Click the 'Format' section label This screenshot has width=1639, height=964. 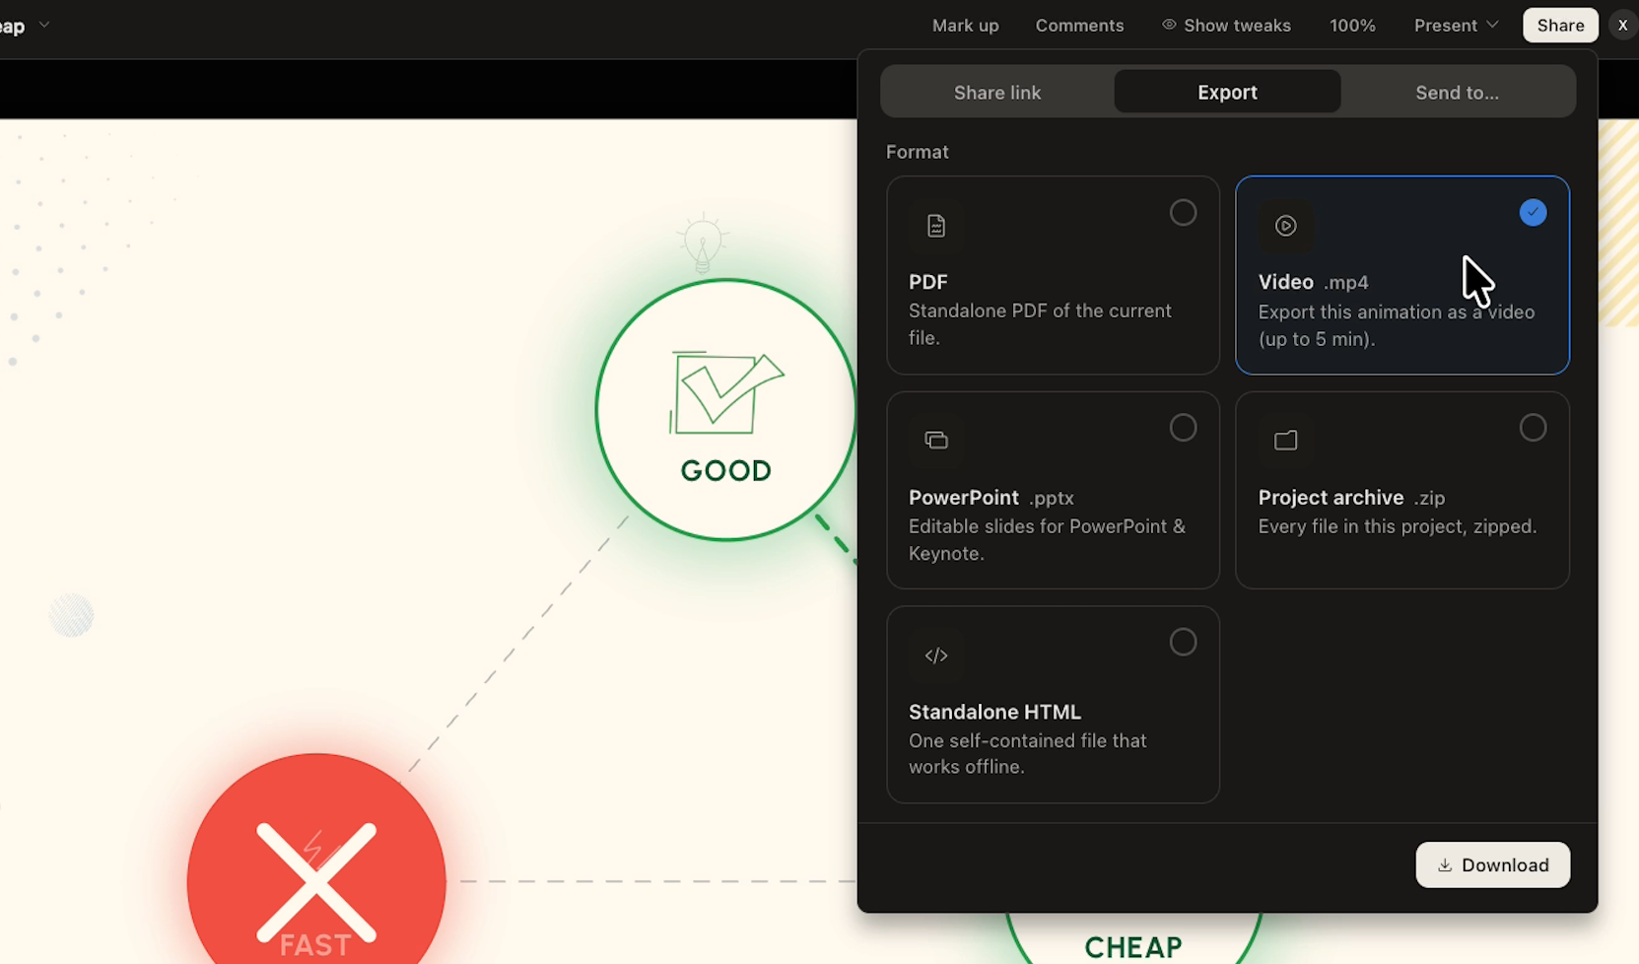pos(917,152)
